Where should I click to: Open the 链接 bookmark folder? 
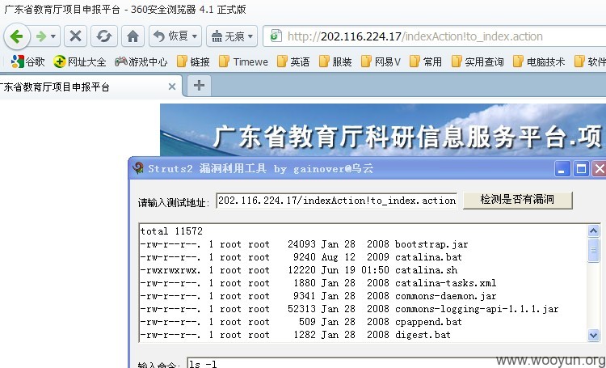193,61
